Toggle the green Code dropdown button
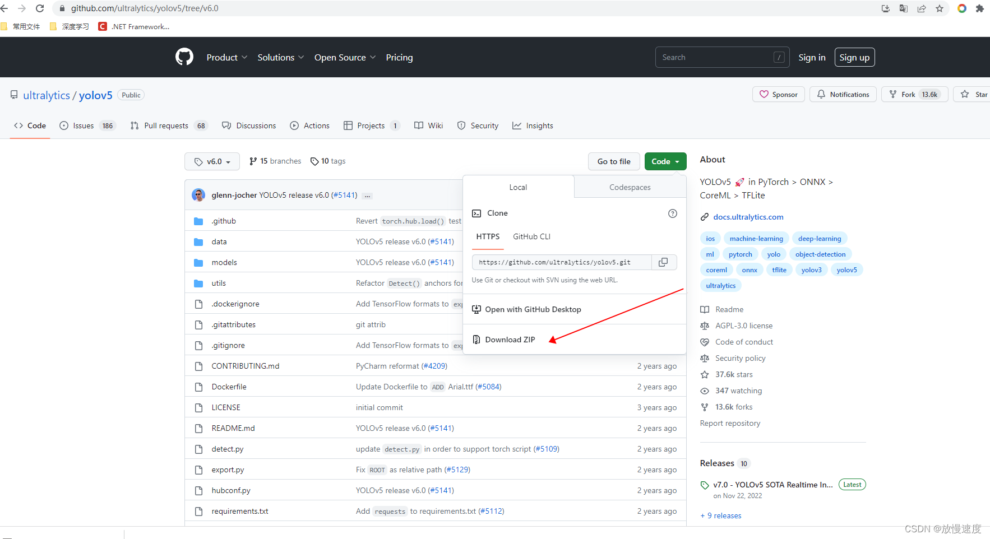The width and height of the screenshot is (990, 539). pos(665,161)
